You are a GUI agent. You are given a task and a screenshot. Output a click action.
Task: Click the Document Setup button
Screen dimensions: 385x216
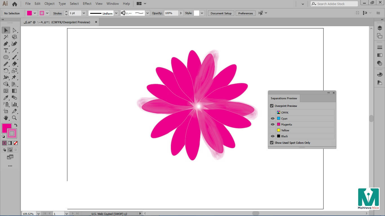[221, 13]
